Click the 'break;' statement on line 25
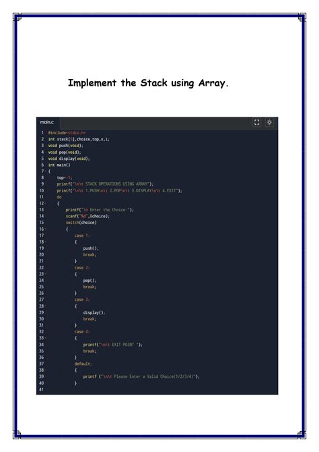The height and width of the screenshot is (452, 319). [x=90, y=287]
